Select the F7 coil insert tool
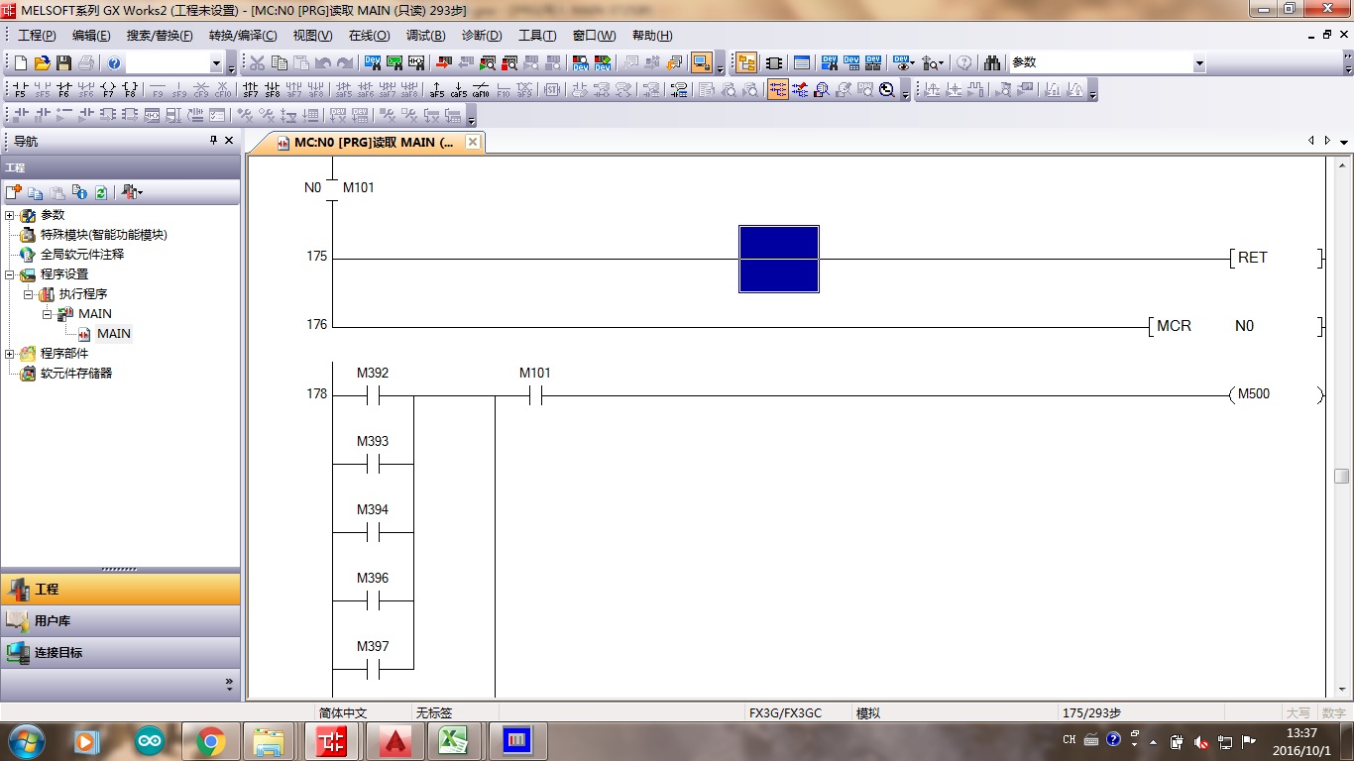 108,90
